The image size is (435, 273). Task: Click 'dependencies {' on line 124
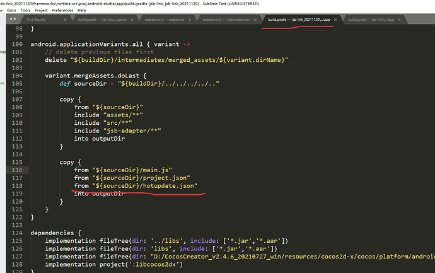pyautogui.click(x=55, y=233)
